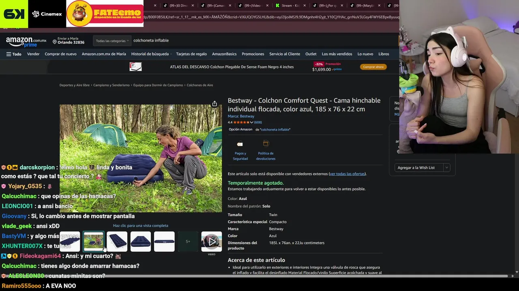Open Servicio al Cliente nav item
Viewport: 519px width, 291px height.
pos(285,54)
